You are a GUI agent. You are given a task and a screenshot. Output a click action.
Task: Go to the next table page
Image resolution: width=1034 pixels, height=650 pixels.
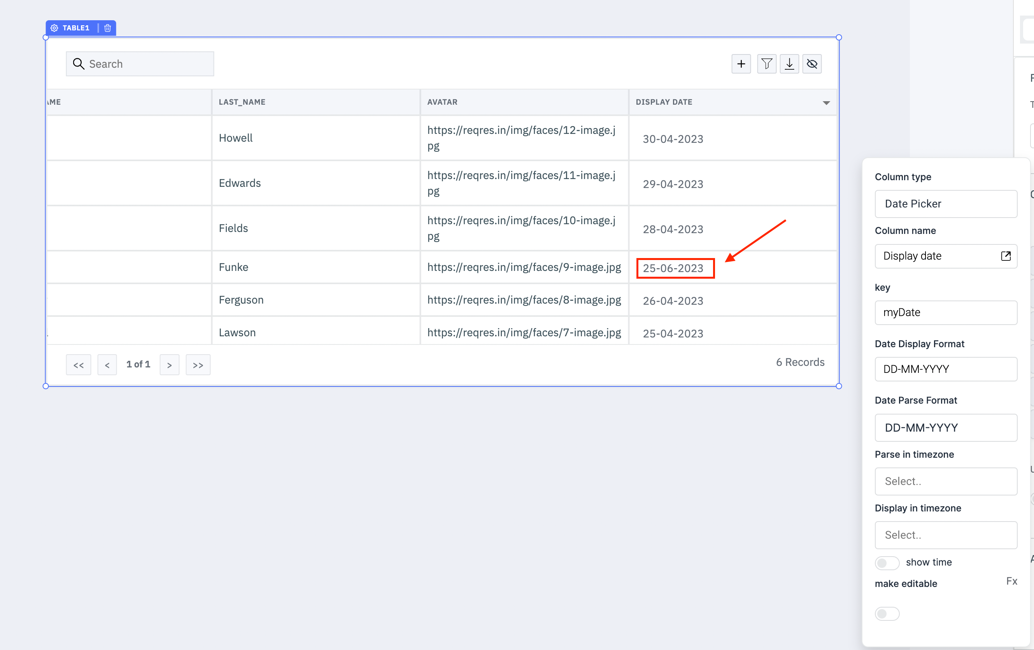click(x=170, y=364)
